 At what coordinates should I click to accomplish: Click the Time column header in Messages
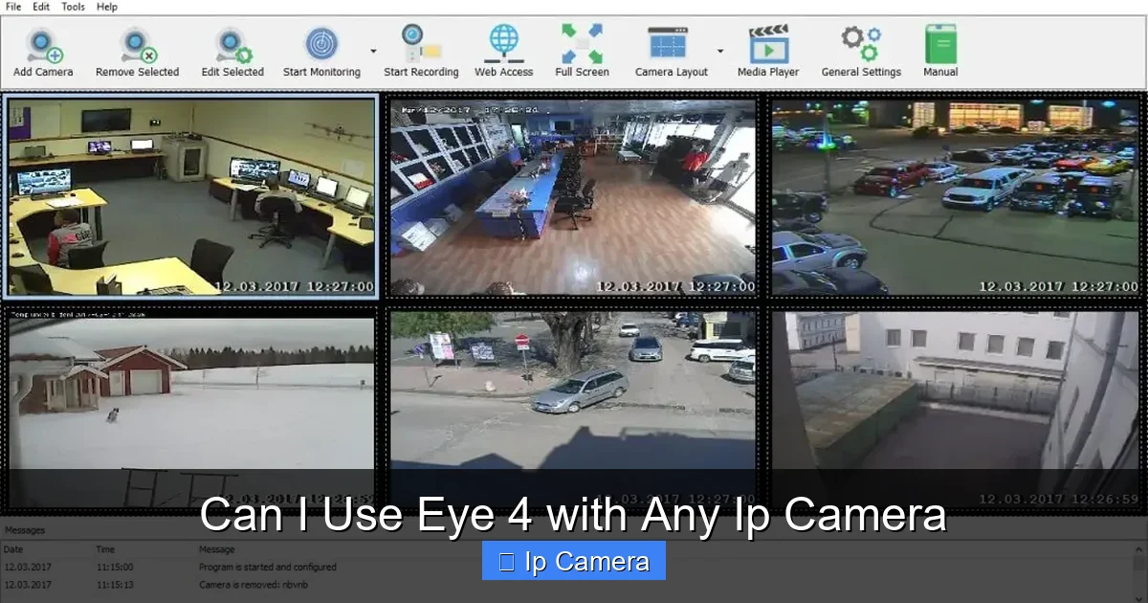click(105, 549)
